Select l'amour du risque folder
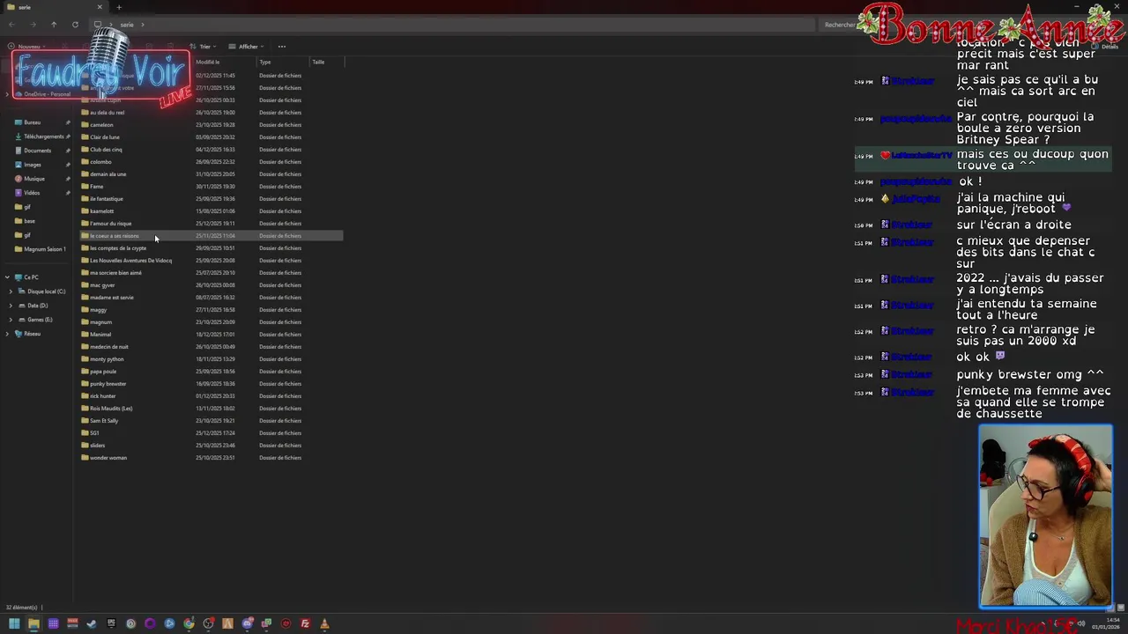 pyautogui.click(x=110, y=224)
